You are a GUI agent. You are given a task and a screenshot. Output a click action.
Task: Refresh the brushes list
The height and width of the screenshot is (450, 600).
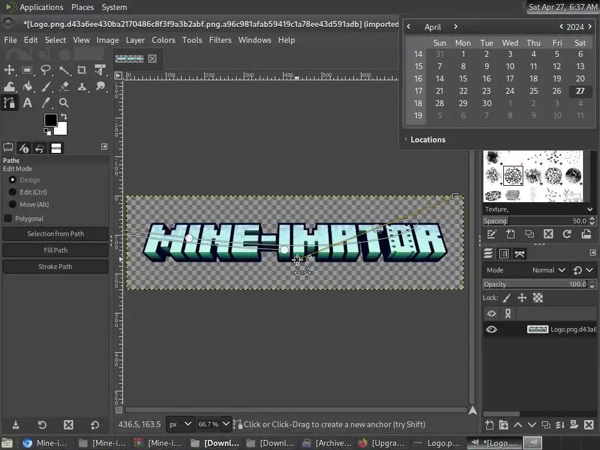pyautogui.click(x=567, y=234)
